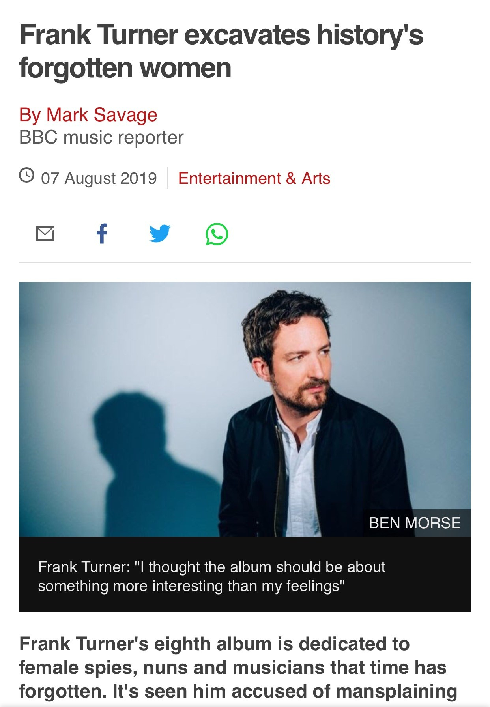
Task: Click the clock icon beside the date
Action: tap(26, 175)
